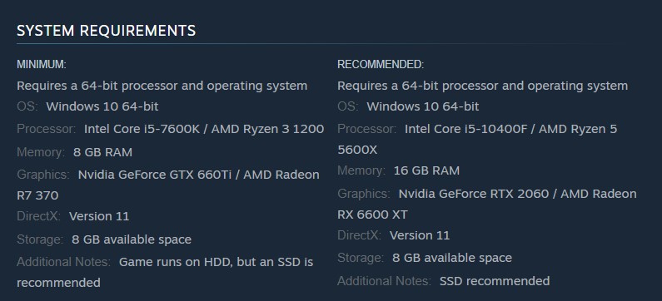
Task: Click the R7 370 text line
Action: tap(37, 195)
